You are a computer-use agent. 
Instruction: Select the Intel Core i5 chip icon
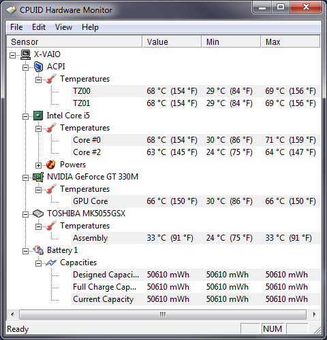pyautogui.click(x=38, y=116)
